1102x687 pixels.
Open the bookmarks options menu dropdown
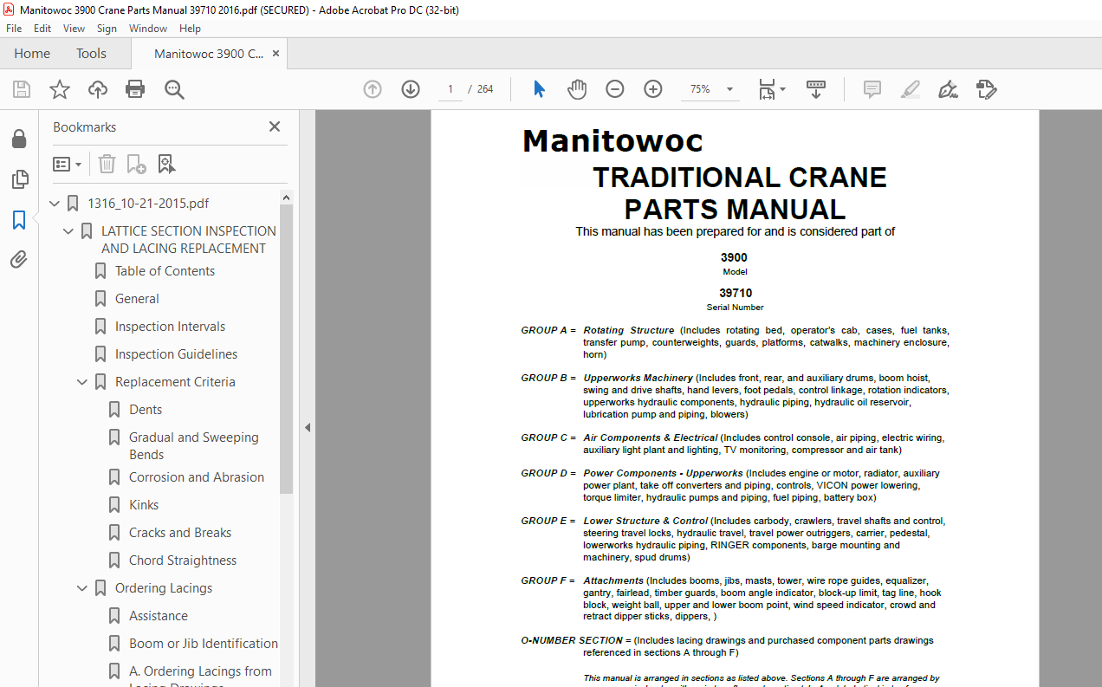[x=67, y=164]
